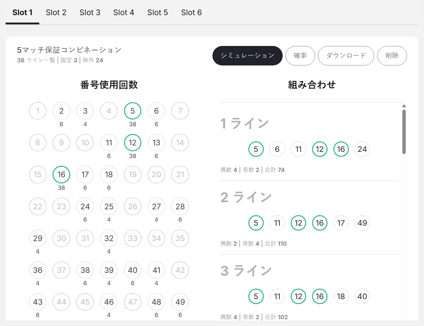Open the Slot 5 tab
This screenshot has height=326, width=424.
coord(157,12)
